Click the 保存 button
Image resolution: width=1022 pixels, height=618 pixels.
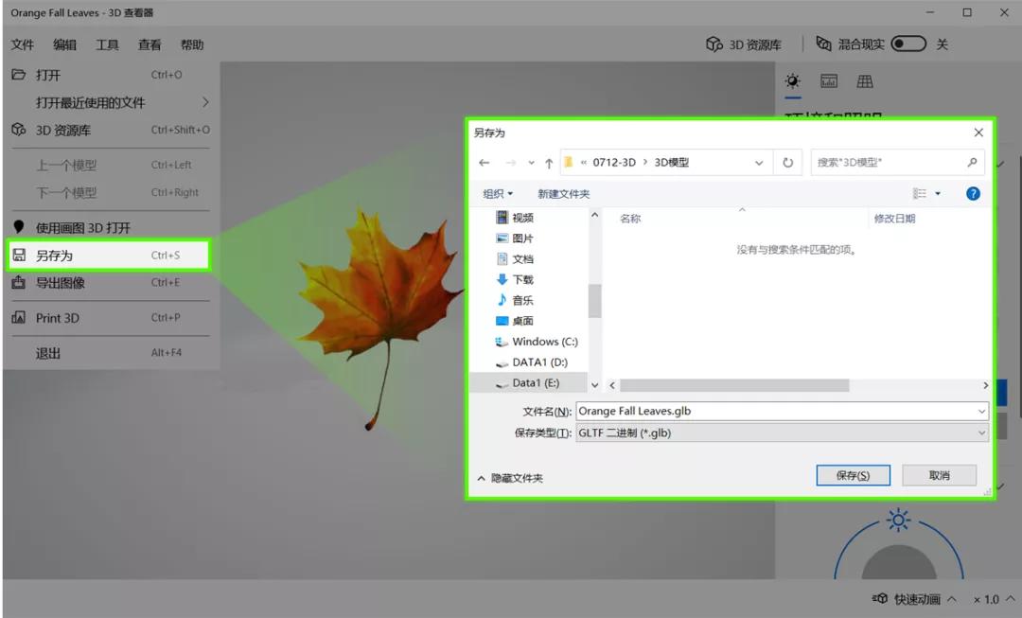coord(853,474)
